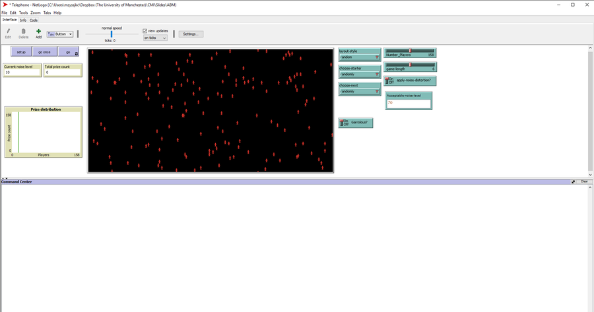
Task: Open the widget type Button dropdown
Action: pos(60,34)
